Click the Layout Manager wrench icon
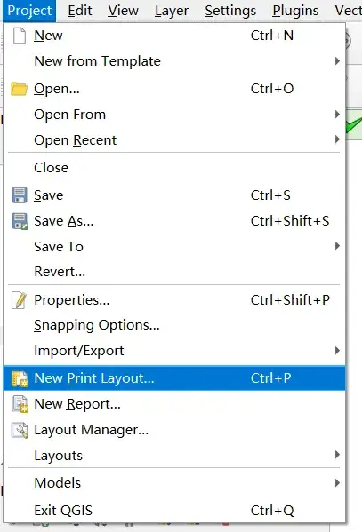Viewport: 362px width, 532px height. (x=20, y=430)
